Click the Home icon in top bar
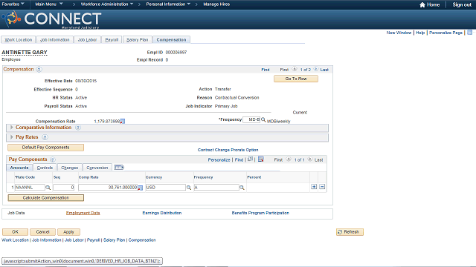476x267 pixels. [422, 4]
